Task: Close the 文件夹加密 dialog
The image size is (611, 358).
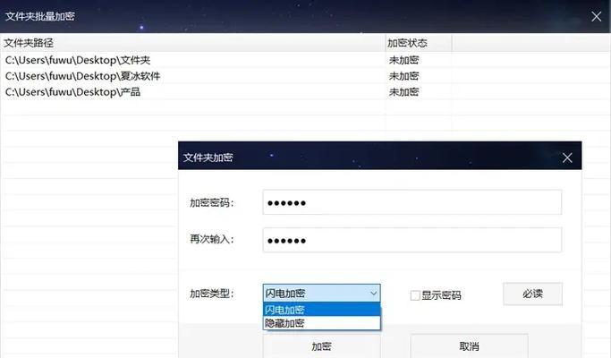Action: 567,158
